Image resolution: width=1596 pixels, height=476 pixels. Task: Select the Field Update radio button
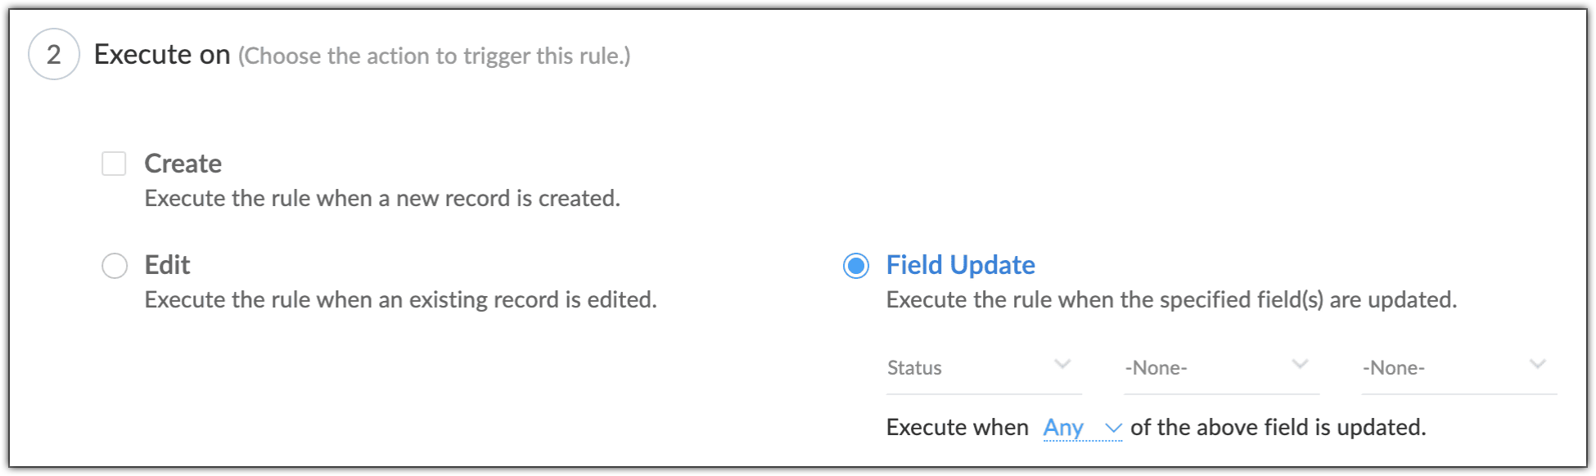856,266
